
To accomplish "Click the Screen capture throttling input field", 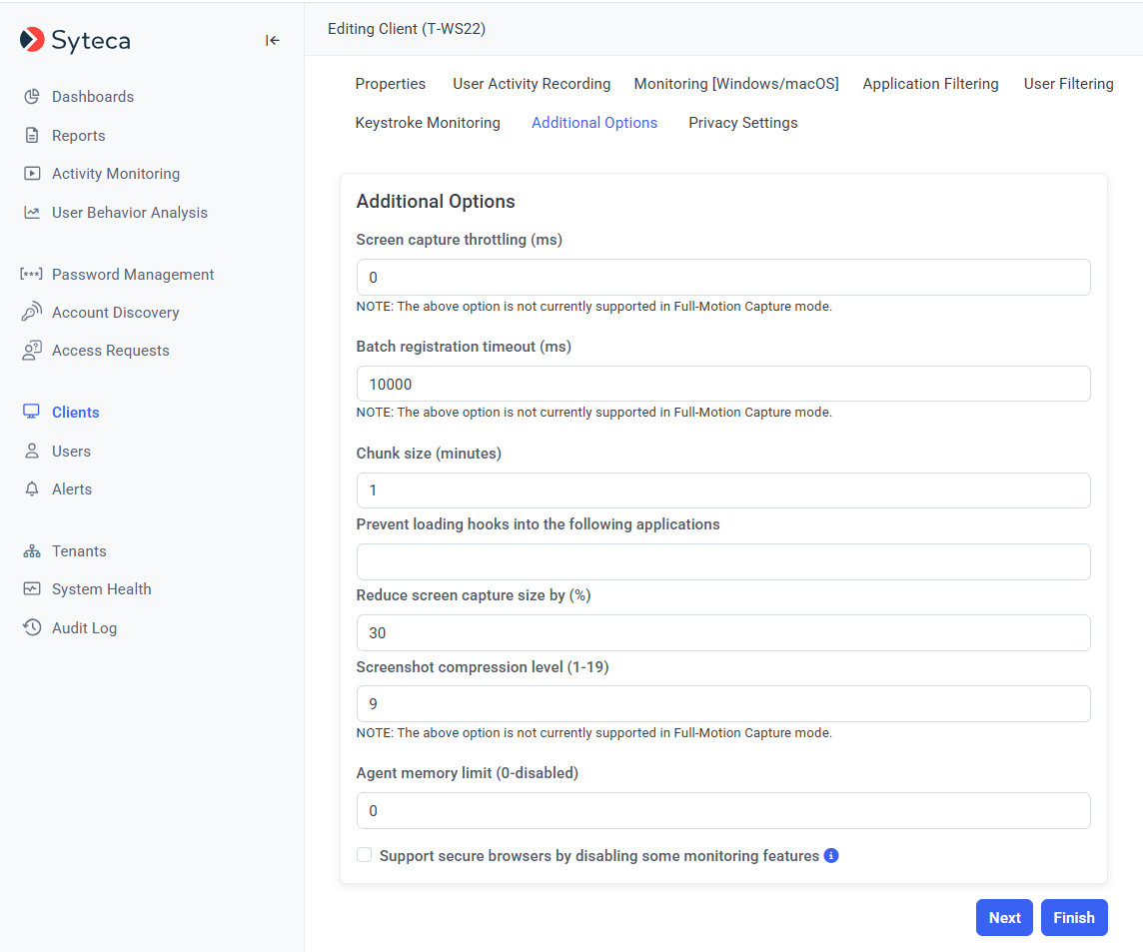I will [722, 278].
